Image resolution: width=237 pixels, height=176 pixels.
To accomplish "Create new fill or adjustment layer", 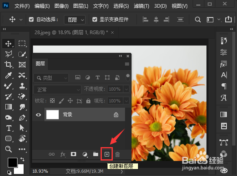I will click(x=85, y=154).
